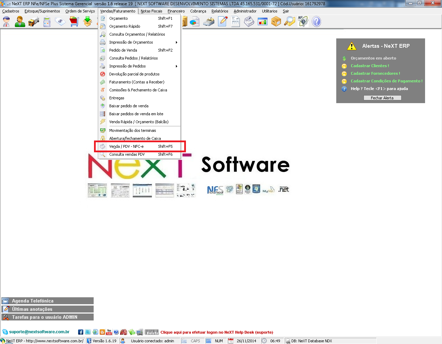Open the Blogger icon in the footer
The width and height of the screenshot is (442, 344).
(102, 332)
